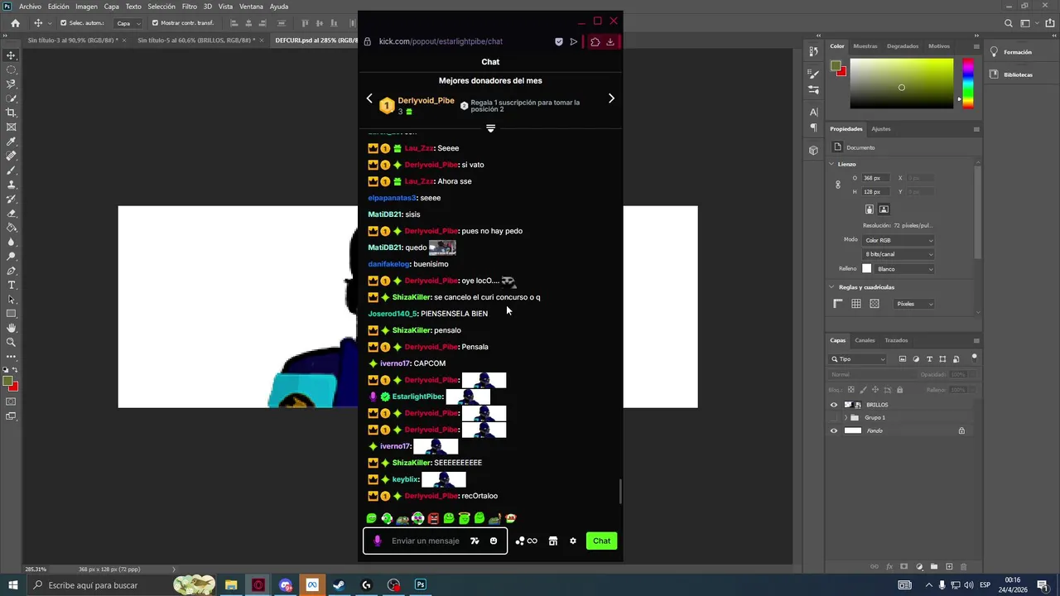Create a new layer in Capas panel
Image resolution: width=1060 pixels, height=596 pixels.
(x=949, y=567)
